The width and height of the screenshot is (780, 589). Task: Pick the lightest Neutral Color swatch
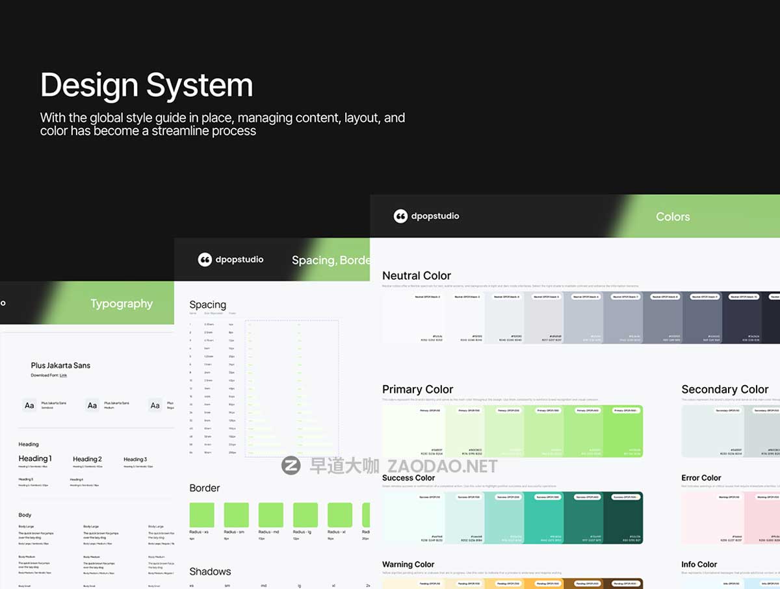(402, 318)
